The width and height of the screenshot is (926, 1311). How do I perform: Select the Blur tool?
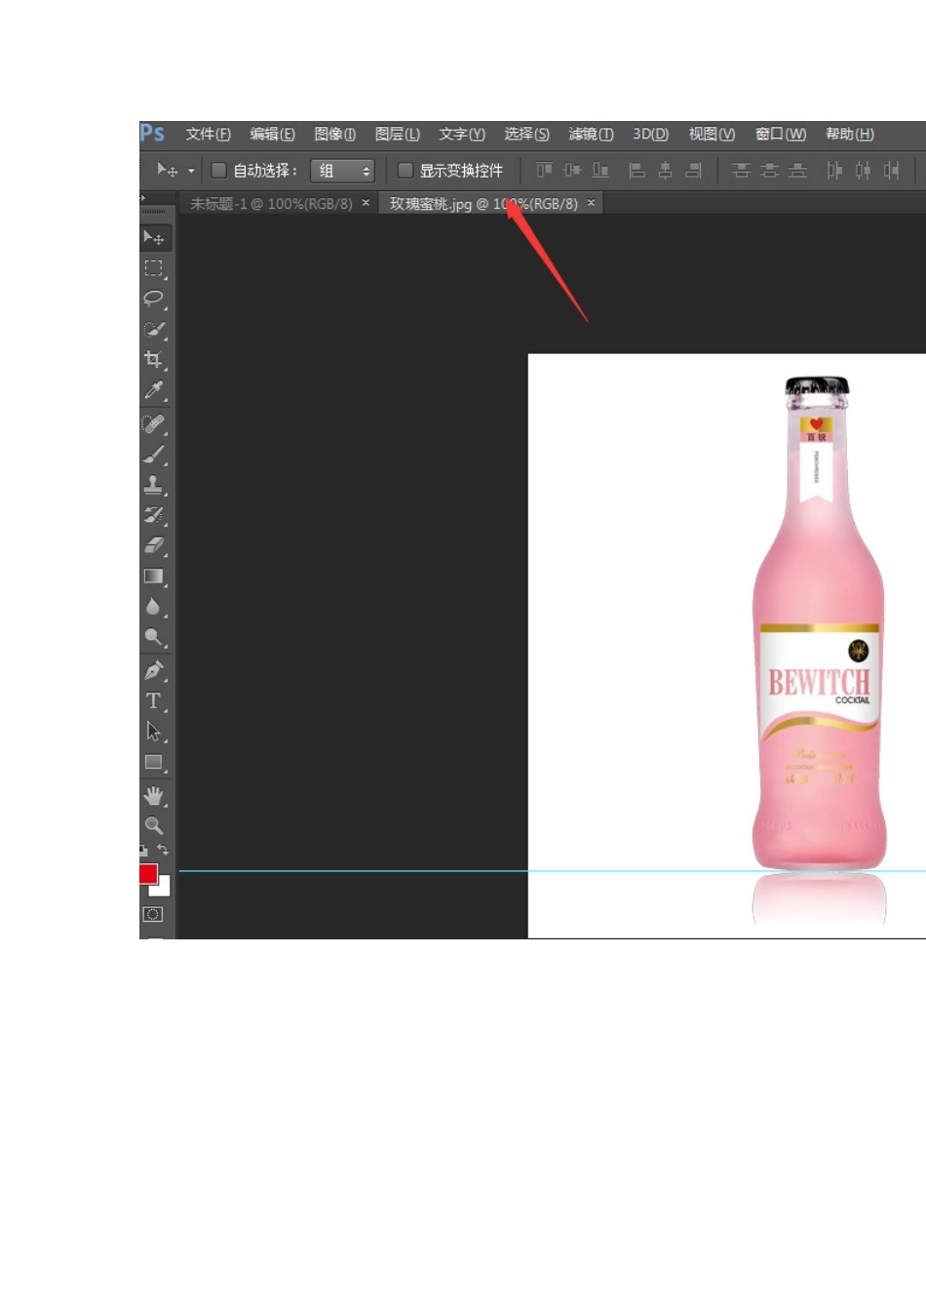click(154, 607)
